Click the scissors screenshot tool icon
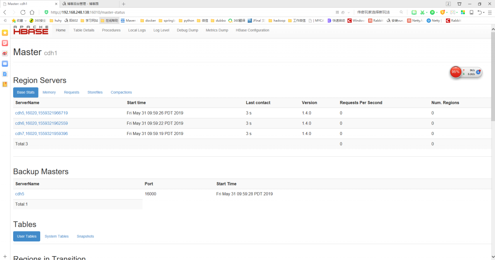Image resolution: width=495 pixels, height=260 pixels. 423,12
